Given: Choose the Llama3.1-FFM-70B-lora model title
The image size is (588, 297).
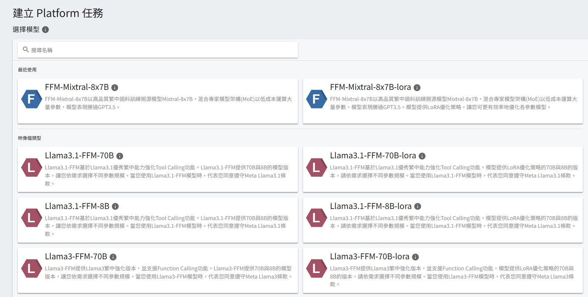Looking at the screenshot, I should tap(373, 156).
